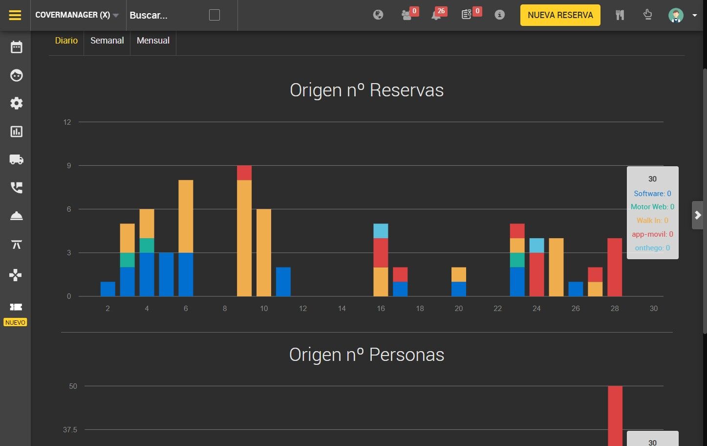This screenshot has width=707, height=446.
Task: Expand the COVERMANAGER (X) restaurant dropdown
Action: tap(77, 15)
